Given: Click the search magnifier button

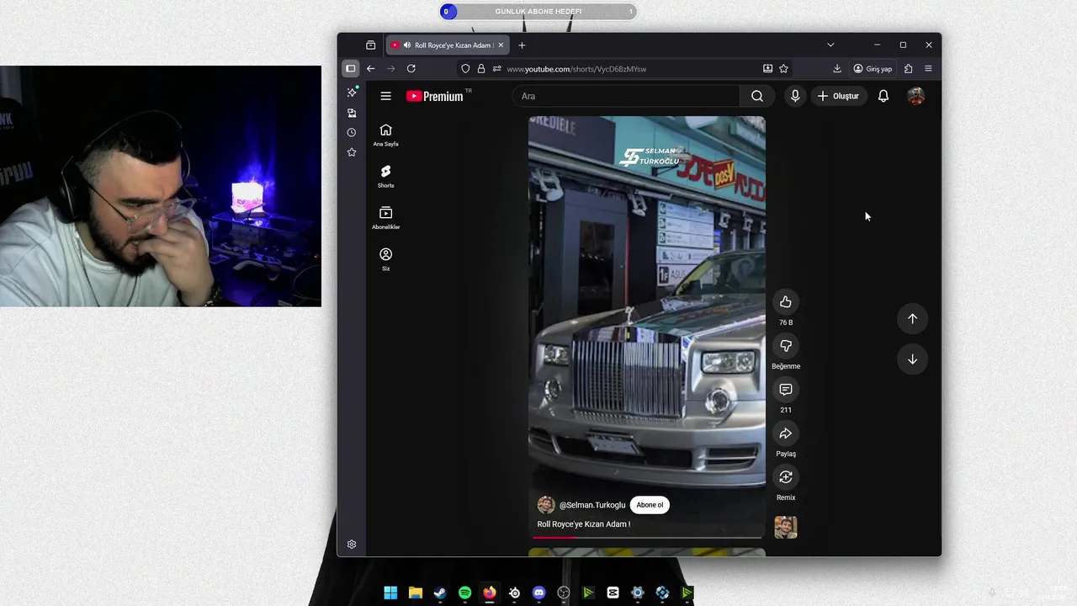Looking at the screenshot, I should pyautogui.click(x=757, y=96).
